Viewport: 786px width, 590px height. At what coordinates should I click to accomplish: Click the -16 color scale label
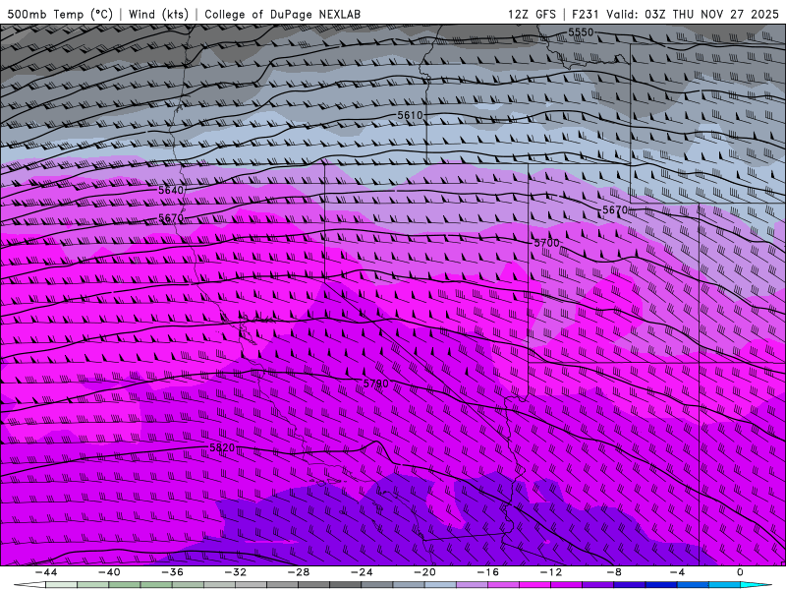pyautogui.click(x=488, y=572)
